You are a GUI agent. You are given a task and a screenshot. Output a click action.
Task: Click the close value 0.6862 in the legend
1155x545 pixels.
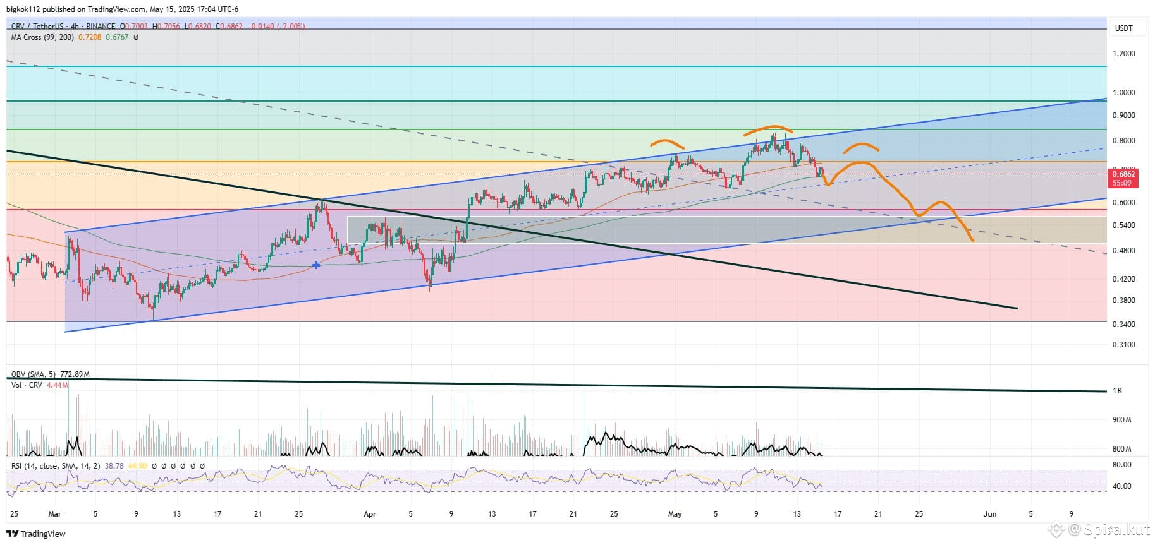point(231,27)
